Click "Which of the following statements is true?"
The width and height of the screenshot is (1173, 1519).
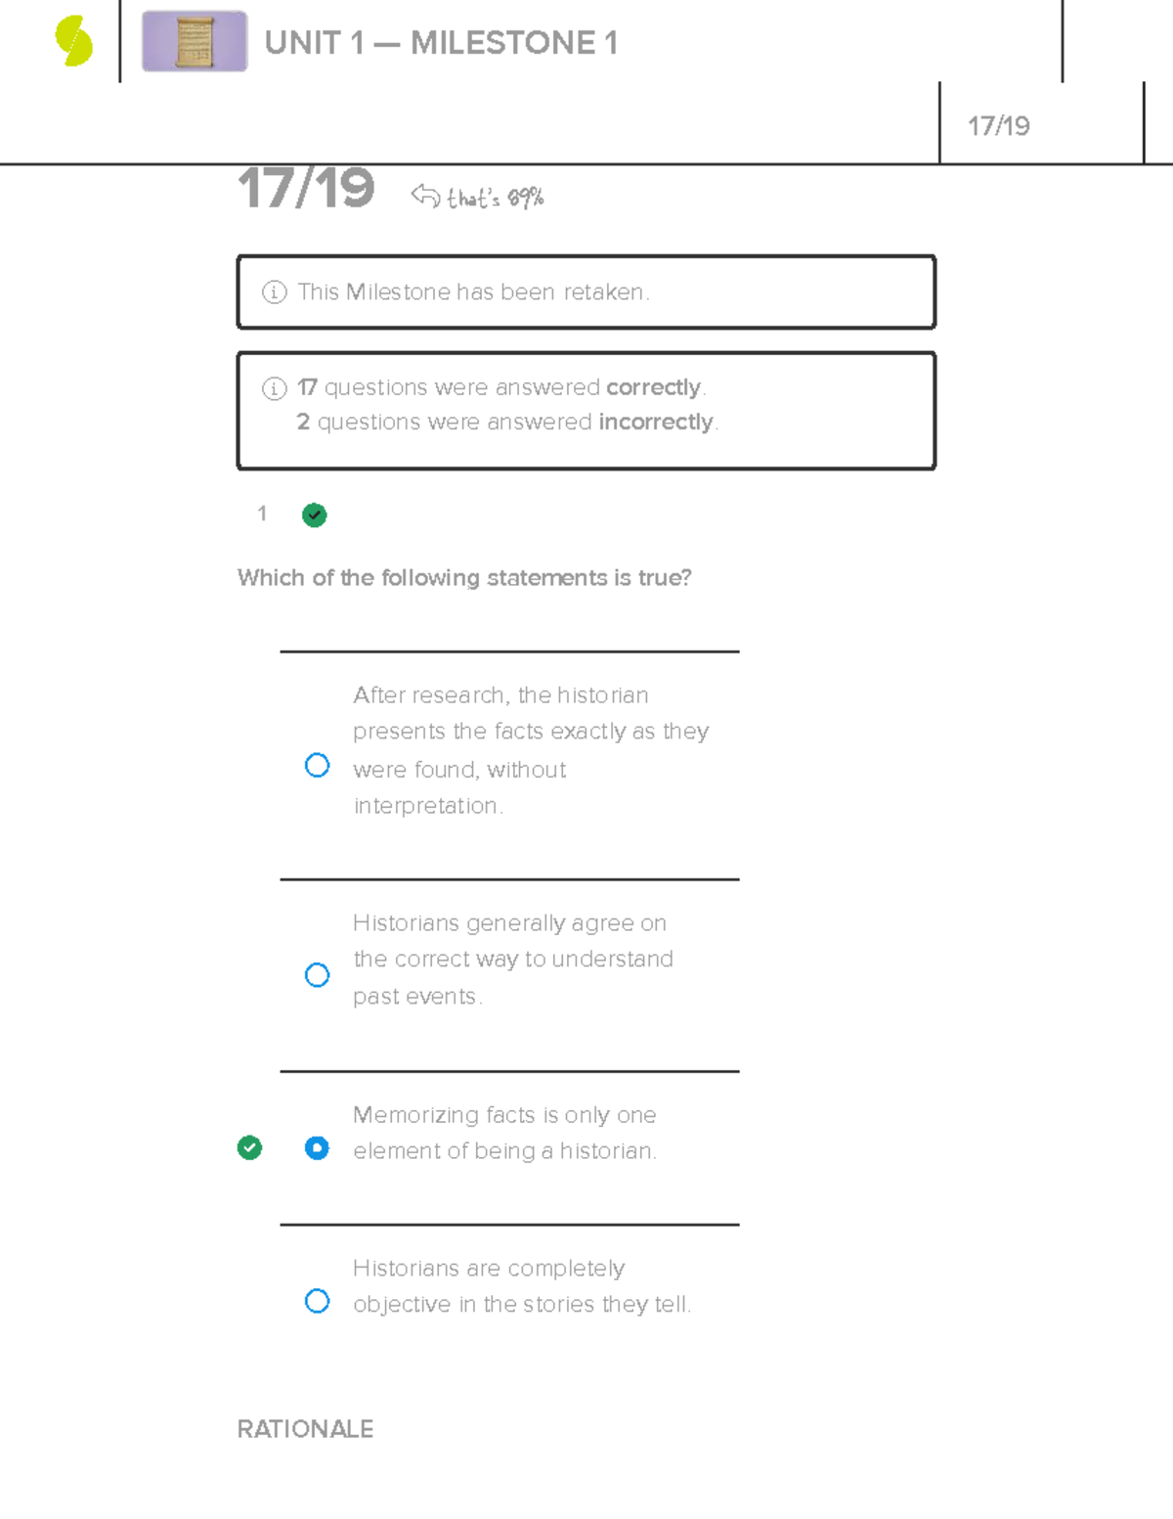pos(464,578)
